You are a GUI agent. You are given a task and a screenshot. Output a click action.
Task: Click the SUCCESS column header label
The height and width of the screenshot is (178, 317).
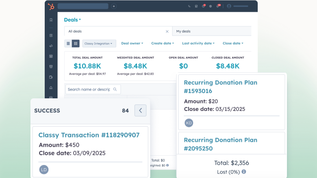47,111
